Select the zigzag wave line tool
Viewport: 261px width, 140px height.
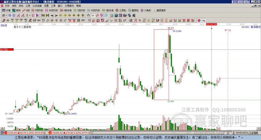pos(111,20)
